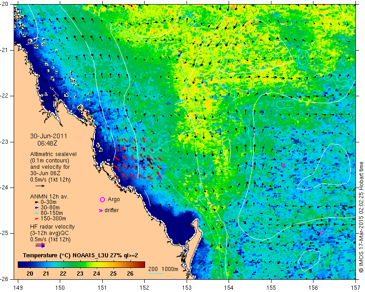Click '0.5m/s (1kt 12h)' under HF radar
This screenshot has height=292, width=365.
pyautogui.click(x=50, y=240)
